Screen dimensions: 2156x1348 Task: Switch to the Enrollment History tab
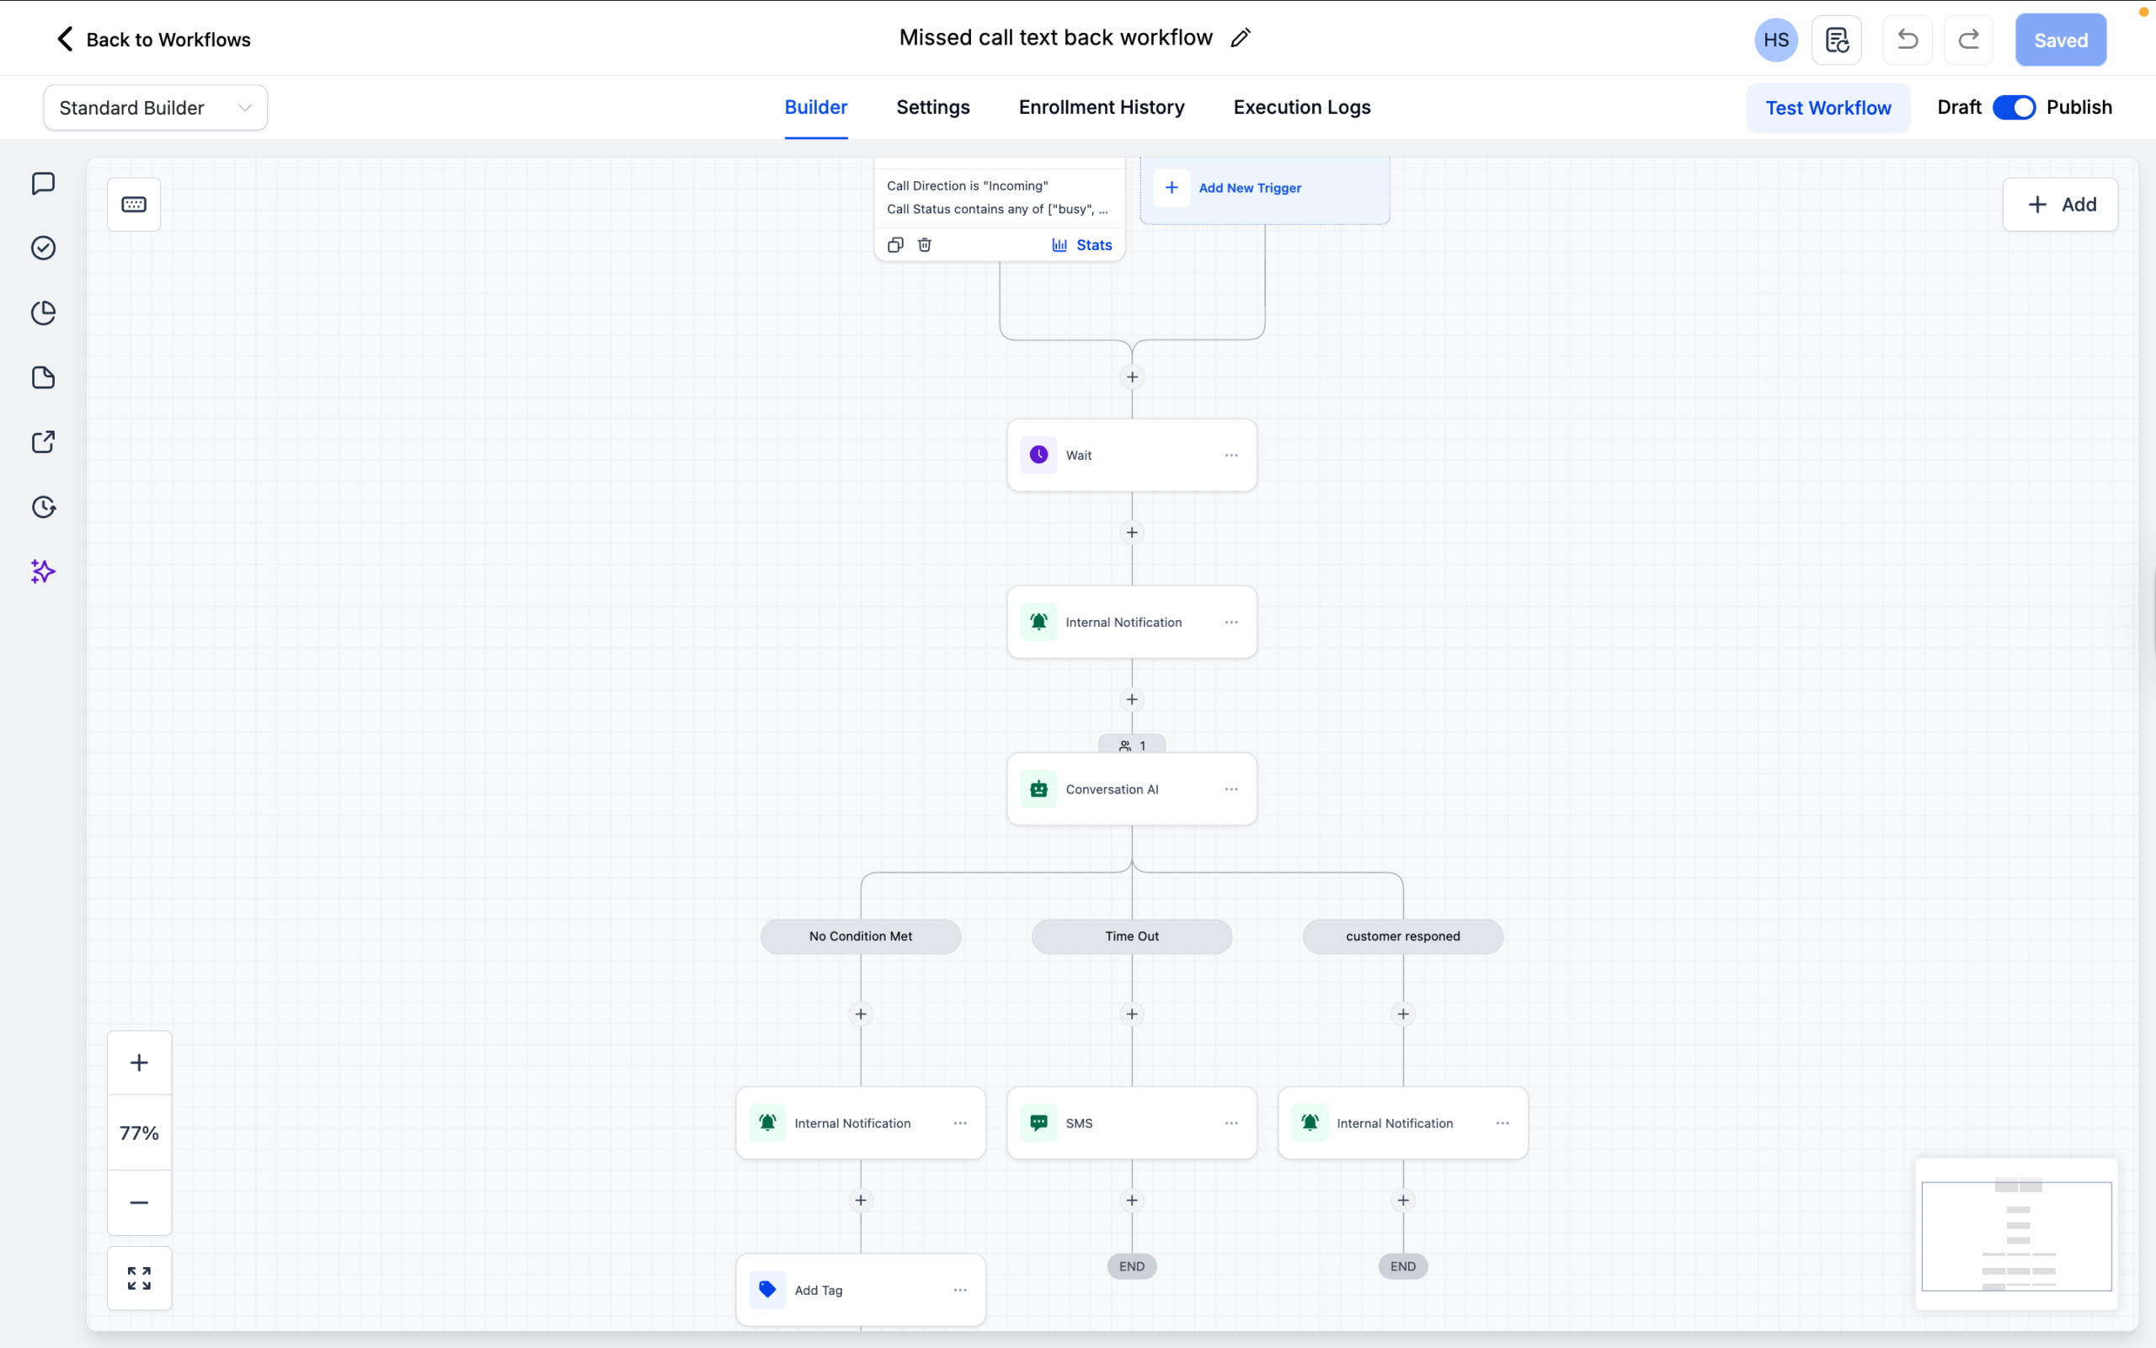(1102, 107)
